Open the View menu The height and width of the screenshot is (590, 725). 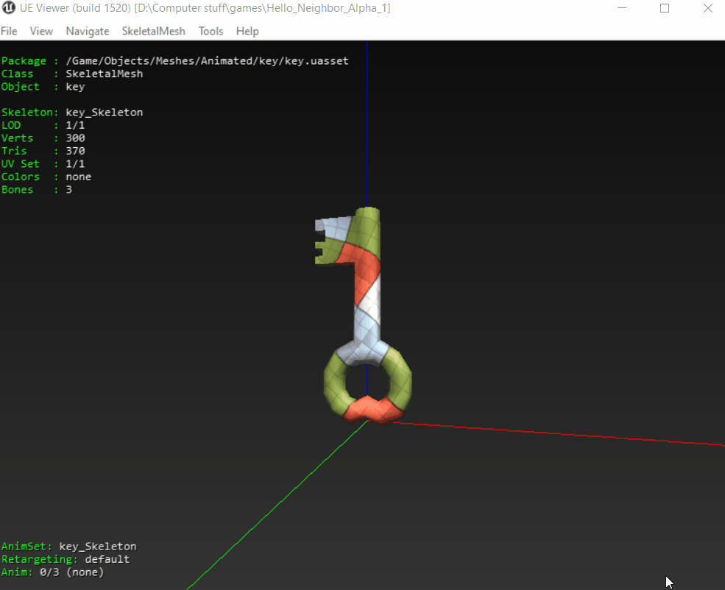pos(41,31)
